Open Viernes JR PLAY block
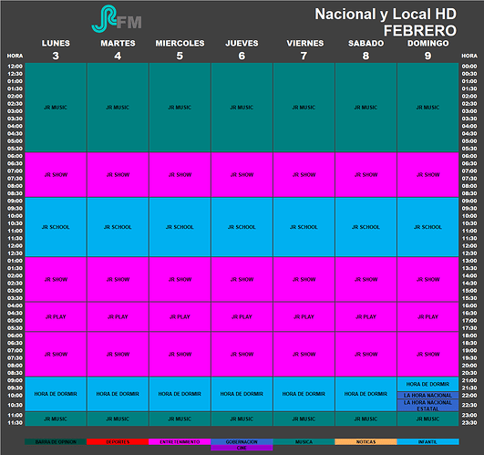 [x=304, y=316]
